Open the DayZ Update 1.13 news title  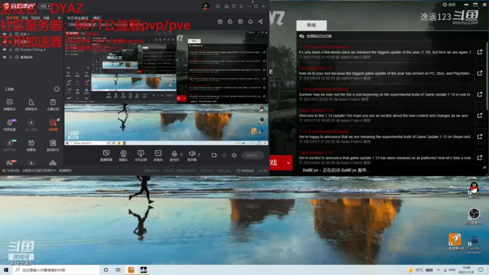[315, 111]
